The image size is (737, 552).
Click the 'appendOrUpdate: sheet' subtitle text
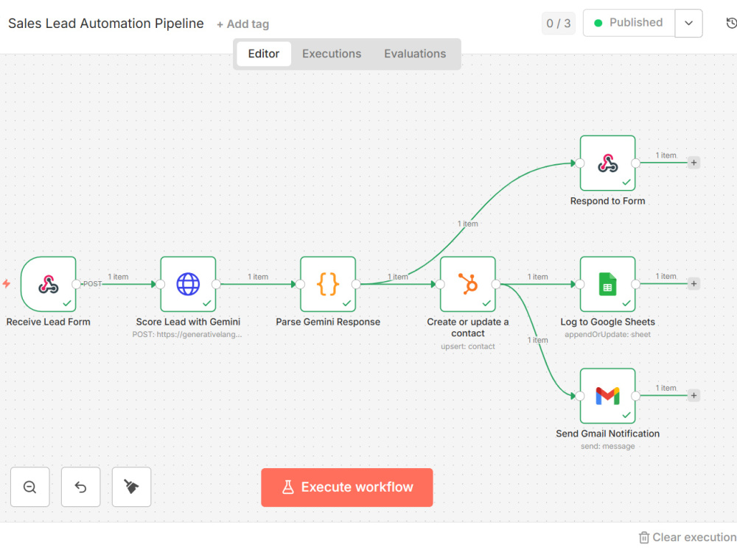point(608,335)
